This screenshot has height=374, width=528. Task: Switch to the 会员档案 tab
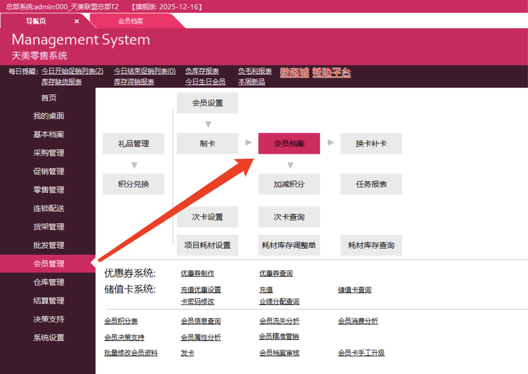click(130, 22)
